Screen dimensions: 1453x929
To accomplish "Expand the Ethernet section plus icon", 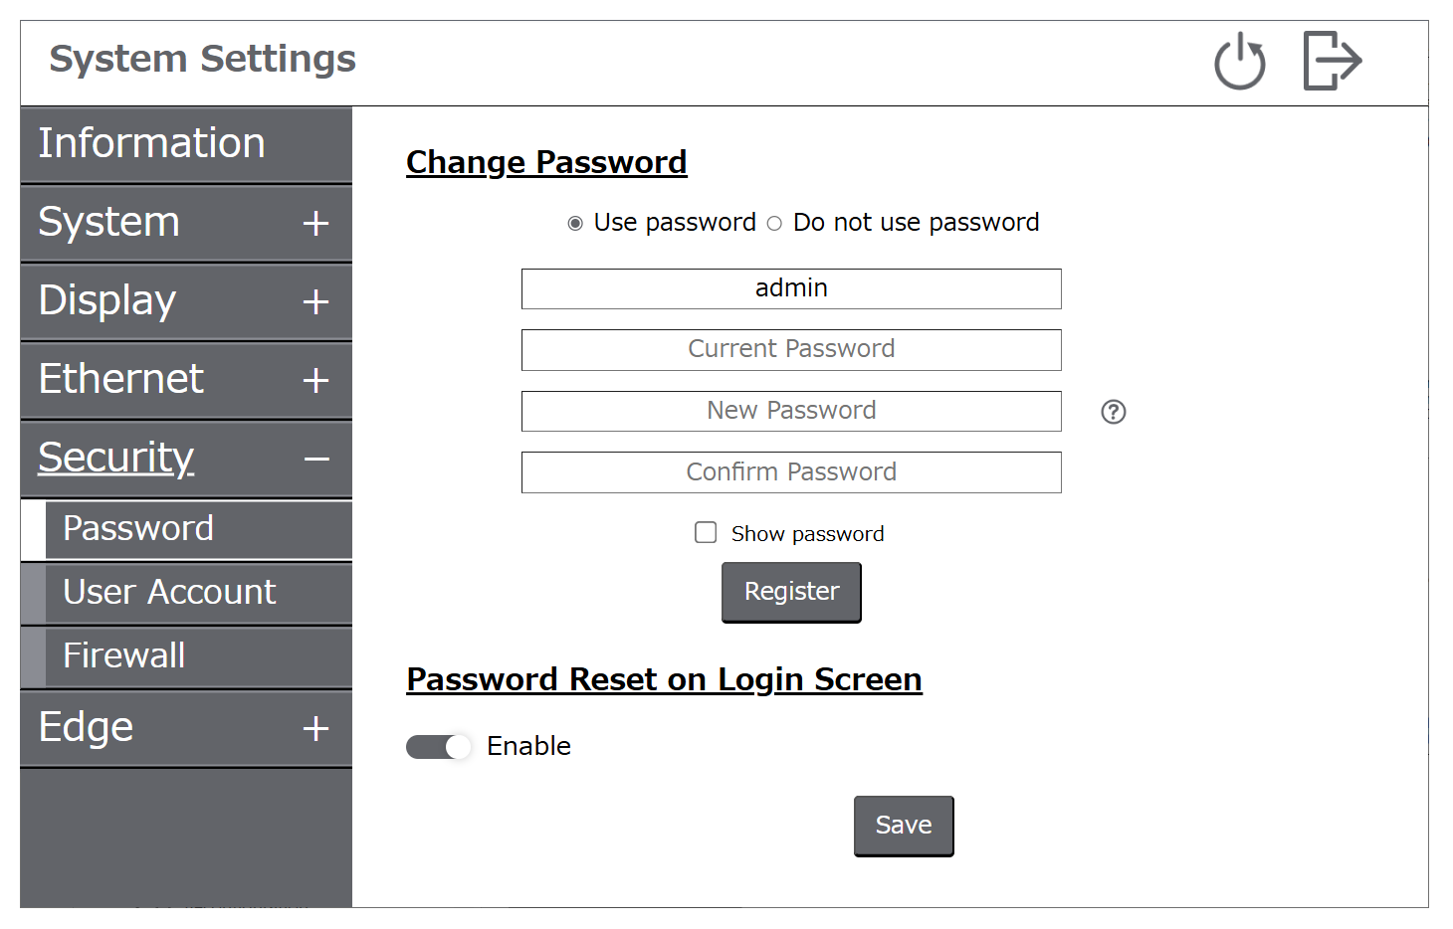I will (x=315, y=381).
